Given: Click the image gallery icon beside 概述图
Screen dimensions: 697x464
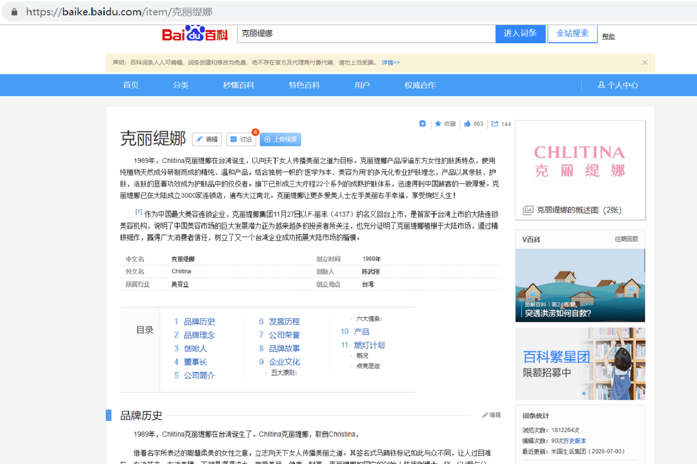Looking at the screenshot, I should (x=528, y=210).
